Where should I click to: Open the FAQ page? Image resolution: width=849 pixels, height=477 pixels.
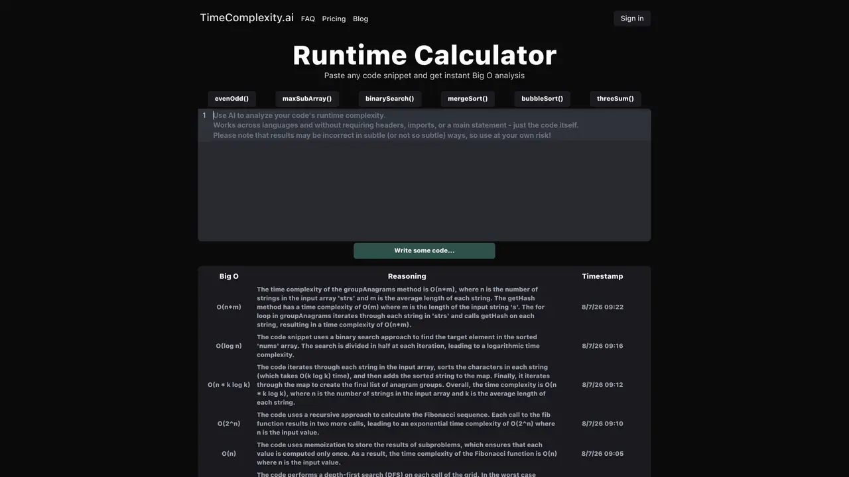point(308,19)
